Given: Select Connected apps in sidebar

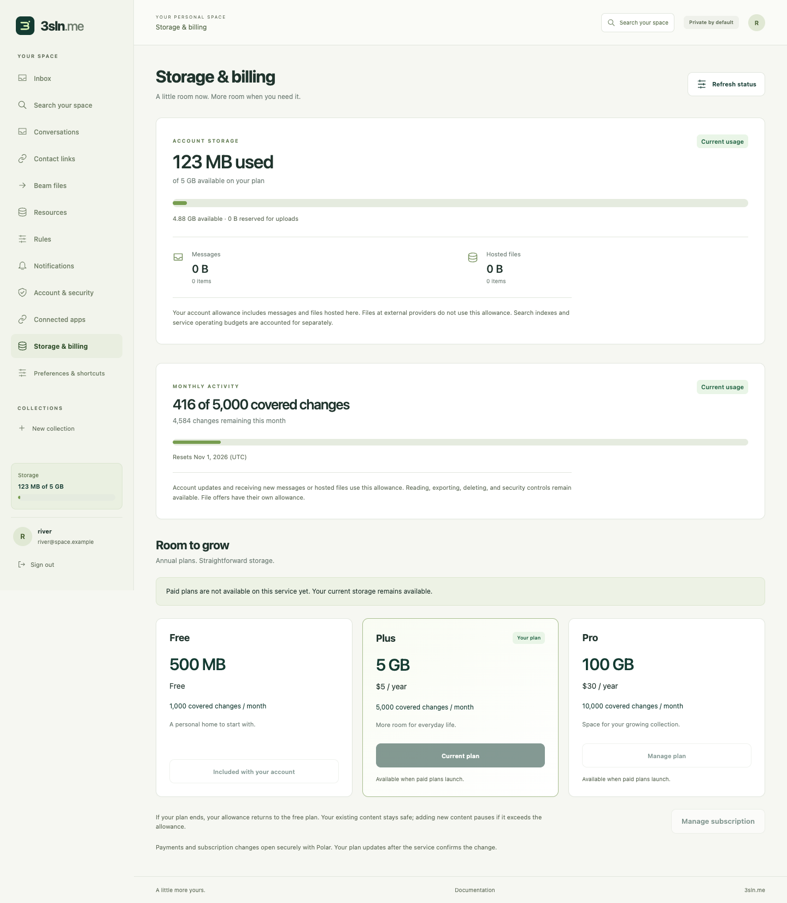Looking at the screenshot, I should tap(67, 319).
